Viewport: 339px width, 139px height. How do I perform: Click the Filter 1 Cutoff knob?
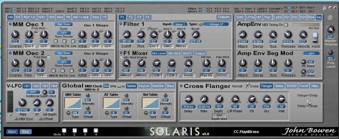[x=127, y=34]
